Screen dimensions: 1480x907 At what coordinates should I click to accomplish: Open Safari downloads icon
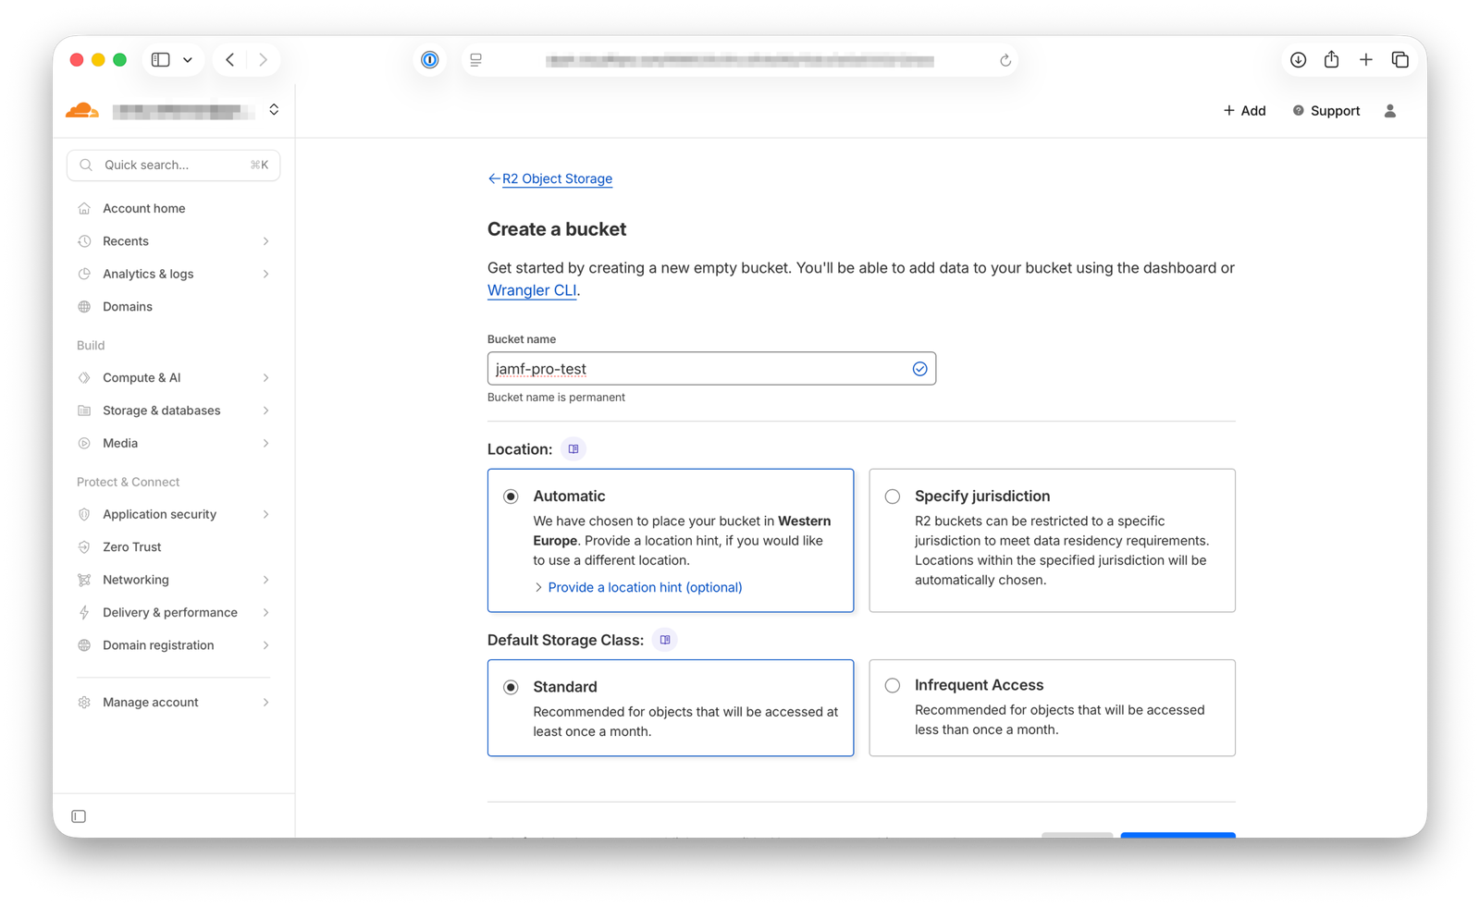point(1298,60)
